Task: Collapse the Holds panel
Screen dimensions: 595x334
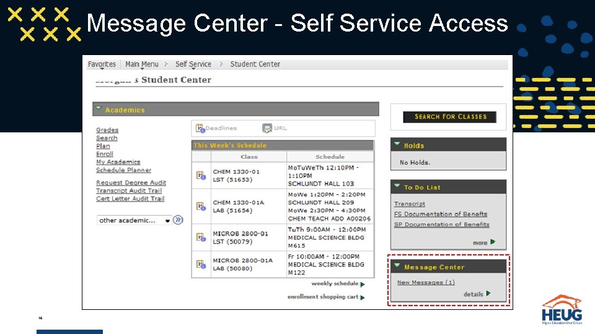Action: tap(397, 144)
